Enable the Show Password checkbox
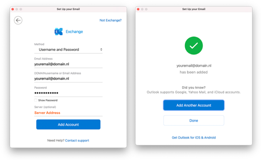The image size is (261, 160). click(x=36, y=100)
